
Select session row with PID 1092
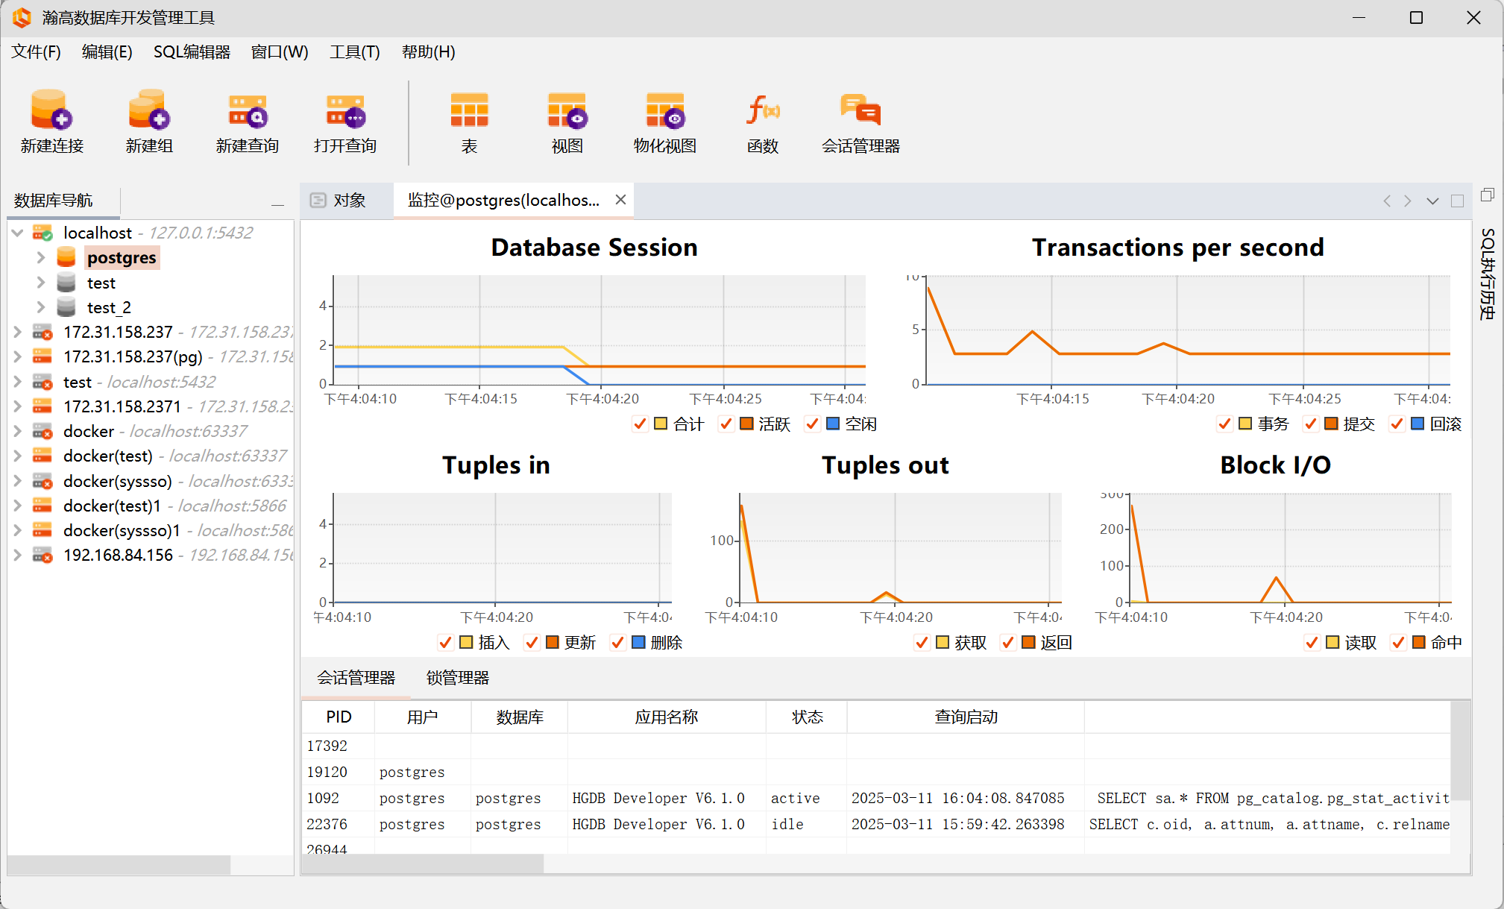[x=876, y=798]
